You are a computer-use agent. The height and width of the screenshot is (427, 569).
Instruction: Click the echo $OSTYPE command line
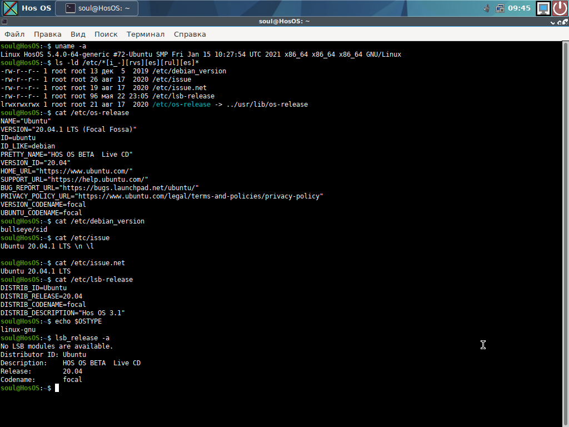tap(51, 321)
